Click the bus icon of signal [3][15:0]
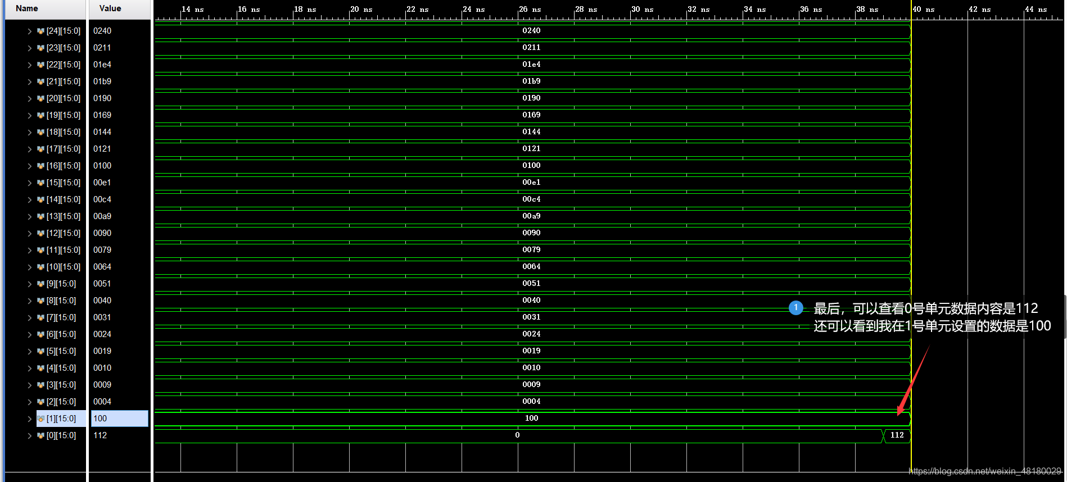 (40, 385)
